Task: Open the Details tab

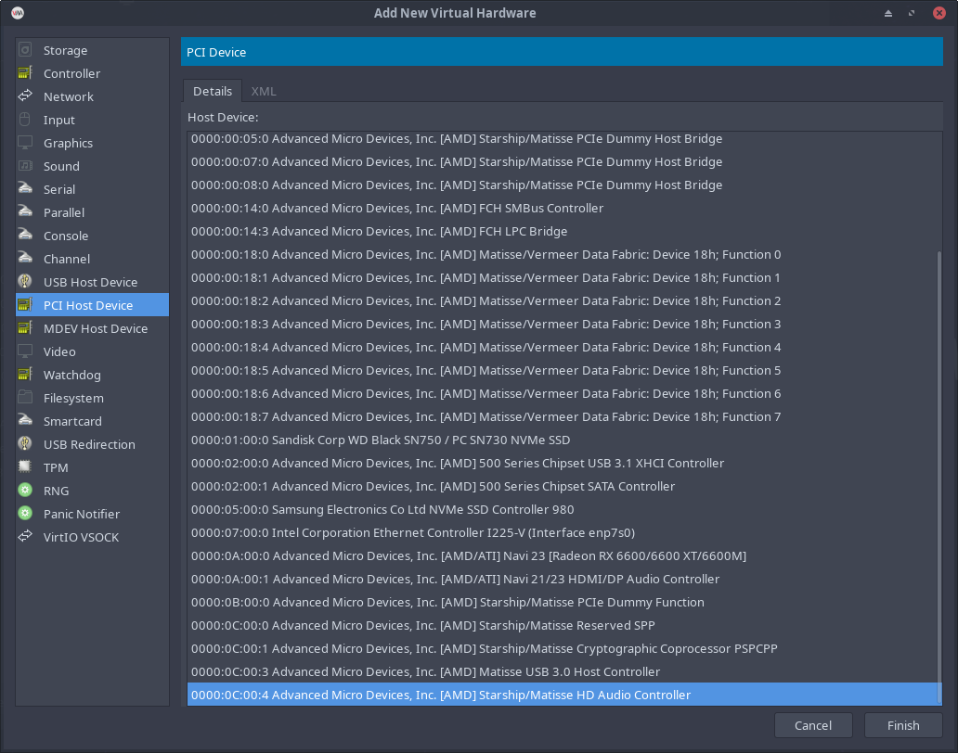Action: tap(212, 91)
